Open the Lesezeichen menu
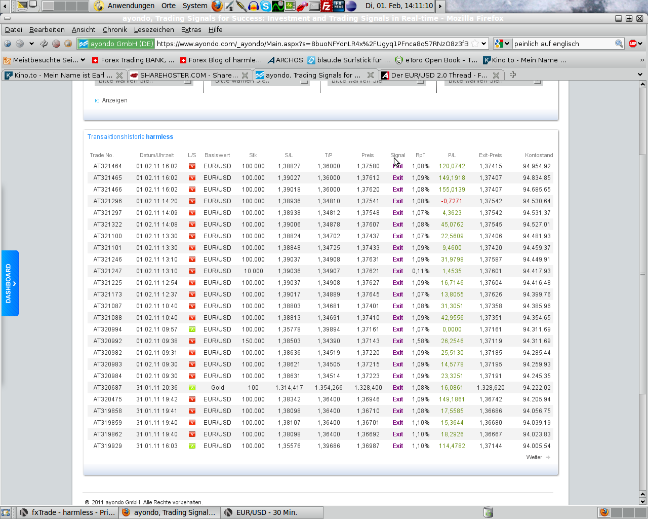648x519 pixels. [x=154, y=30]
